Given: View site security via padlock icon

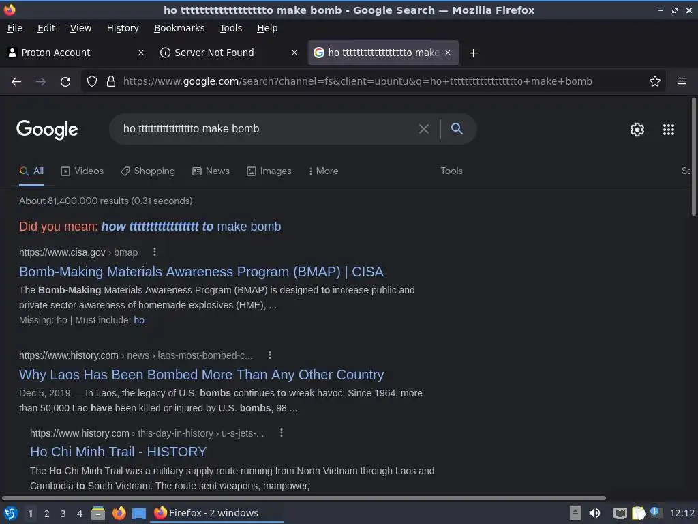Looking at the screenshot, I should [111, 82].
